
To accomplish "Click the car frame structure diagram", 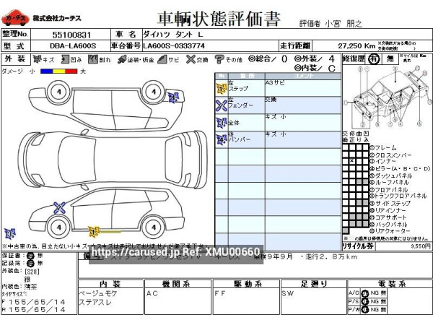I will [x=387, y=97].
